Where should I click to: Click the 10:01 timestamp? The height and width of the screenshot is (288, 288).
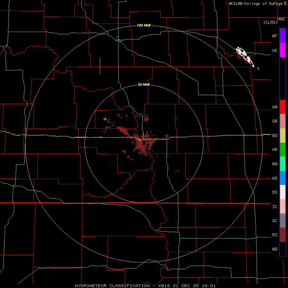tap(208, 286)
